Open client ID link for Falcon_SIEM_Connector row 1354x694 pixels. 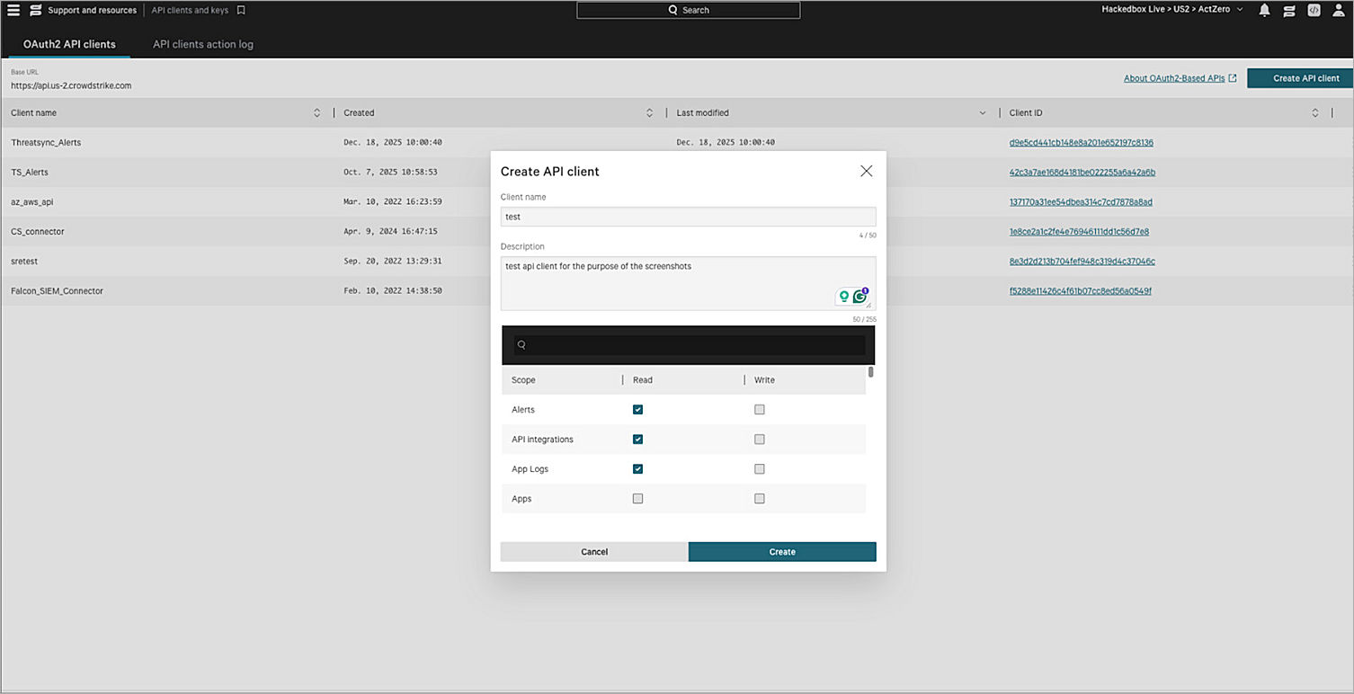(1081, 291)
